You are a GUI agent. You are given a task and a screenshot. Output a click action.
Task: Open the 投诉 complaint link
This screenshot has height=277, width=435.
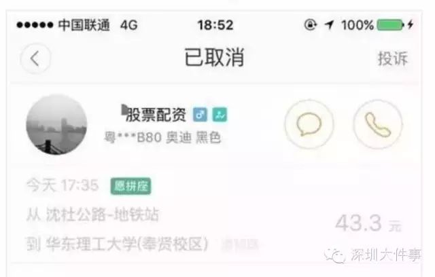(x=393, y=58)
